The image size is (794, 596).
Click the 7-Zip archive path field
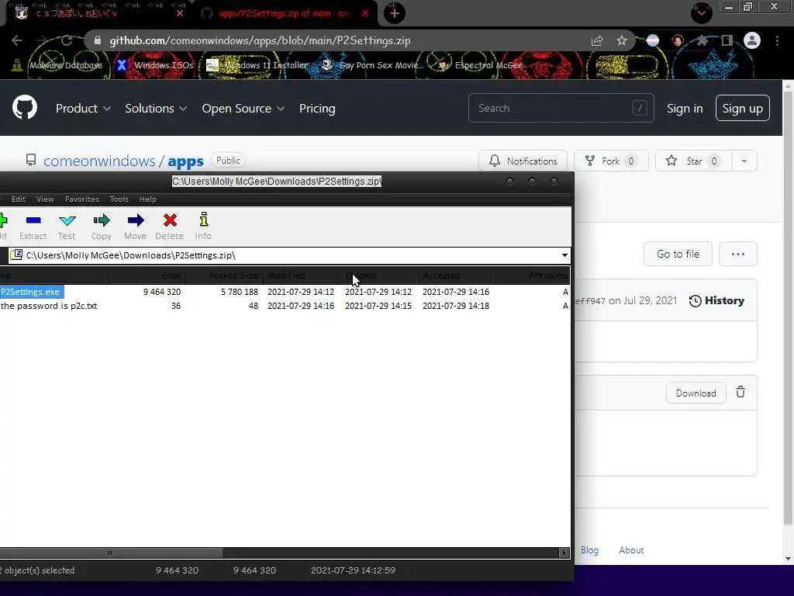pos(288,255)
